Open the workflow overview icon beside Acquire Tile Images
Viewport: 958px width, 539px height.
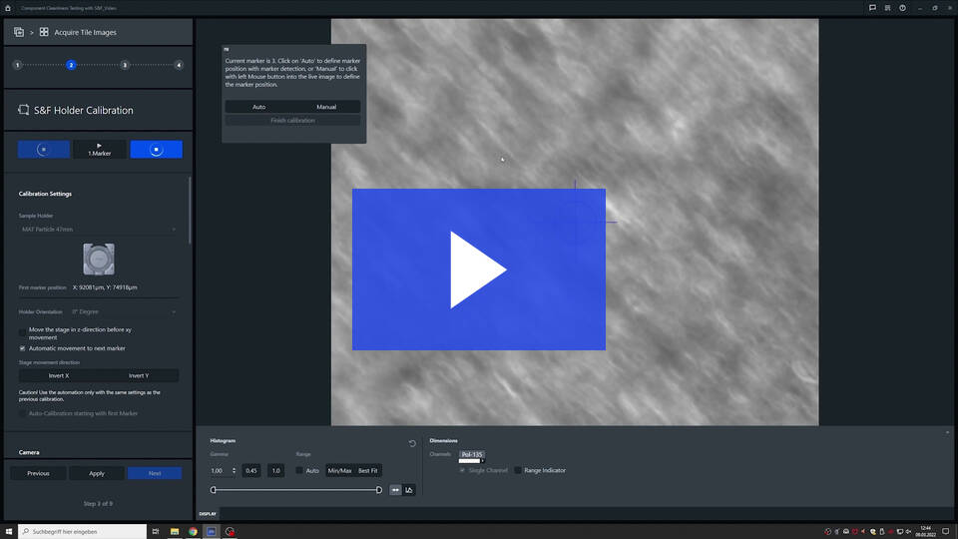click(x=19, y=32)
